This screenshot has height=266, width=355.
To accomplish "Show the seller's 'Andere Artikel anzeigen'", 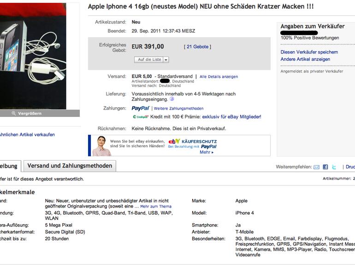I will click(x=305, y=59).
